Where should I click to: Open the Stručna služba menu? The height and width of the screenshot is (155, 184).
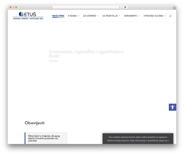pos(153,16)
